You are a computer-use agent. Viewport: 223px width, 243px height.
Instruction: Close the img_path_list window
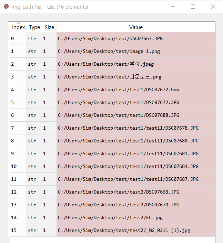(213, 7)
